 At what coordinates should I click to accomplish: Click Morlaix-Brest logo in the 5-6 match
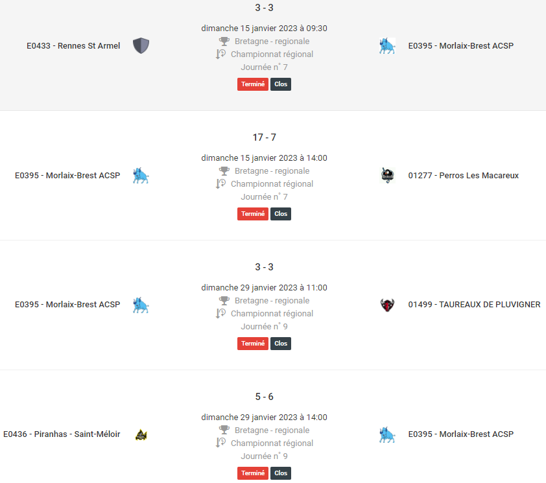387,434
